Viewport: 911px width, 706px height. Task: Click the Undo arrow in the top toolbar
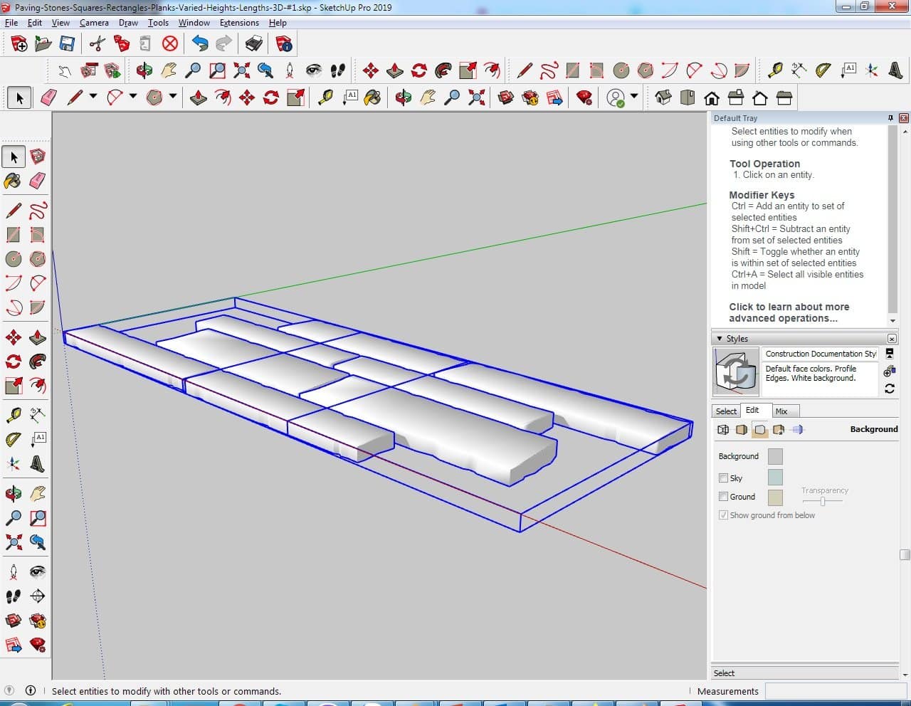pos(200,44)
